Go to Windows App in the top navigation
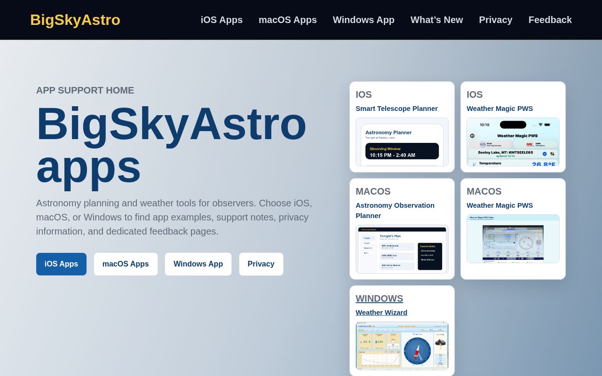This screenshot has height=376, width=602. 364,20
